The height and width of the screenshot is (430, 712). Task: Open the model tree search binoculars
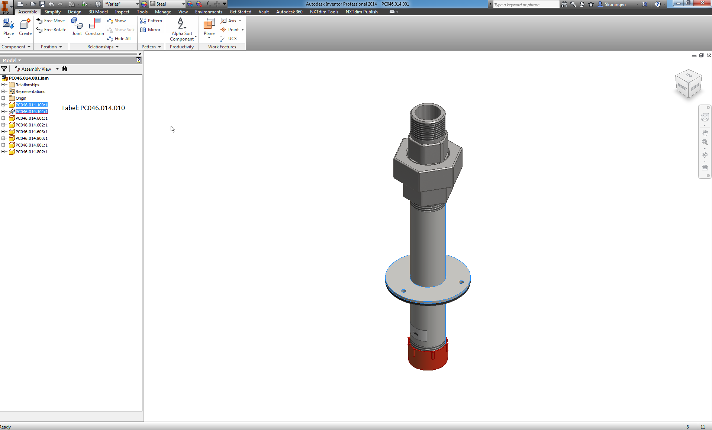pos(64,69)
